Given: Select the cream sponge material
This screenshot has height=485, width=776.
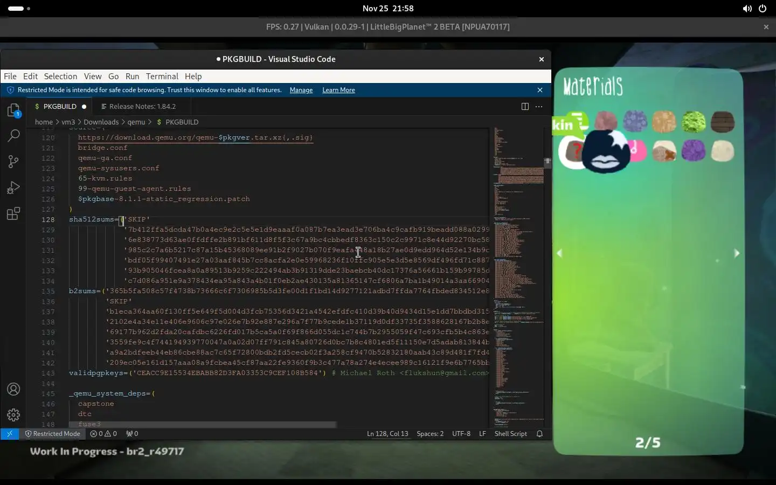Looking at the screenshot, I should coord(723,151).
